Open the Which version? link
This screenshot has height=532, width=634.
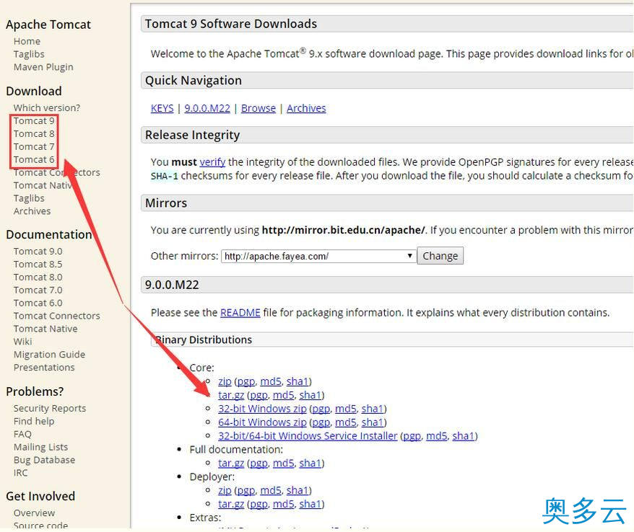46,108
